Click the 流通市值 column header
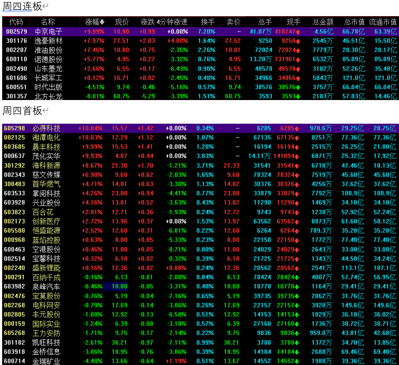This screenshot has width=399, height=365. coord(383,22)
